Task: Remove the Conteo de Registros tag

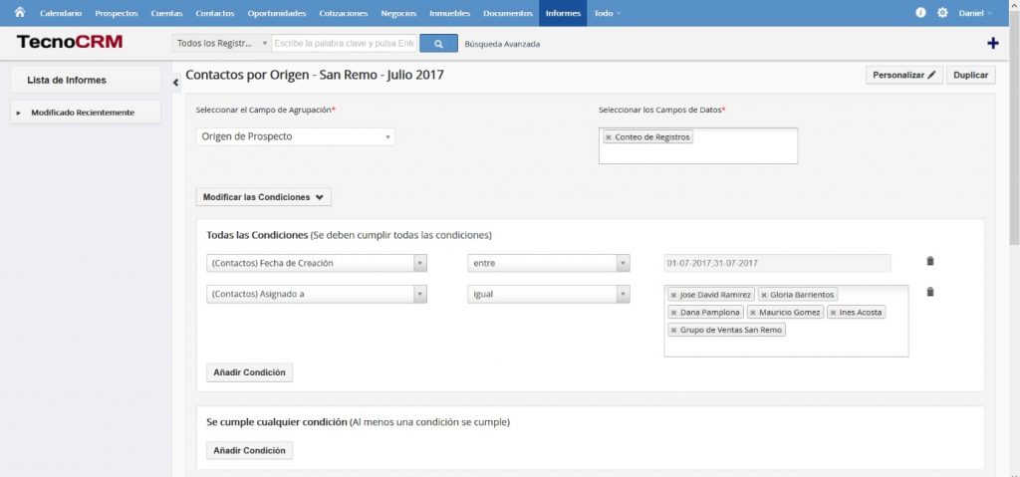Action: pos(609,137)
